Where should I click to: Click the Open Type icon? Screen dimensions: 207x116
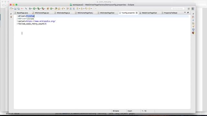(x=56, y=9)
